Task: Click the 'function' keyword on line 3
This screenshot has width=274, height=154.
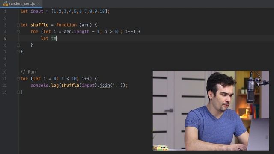Action: pyautogui.click(x=66, y=25)
